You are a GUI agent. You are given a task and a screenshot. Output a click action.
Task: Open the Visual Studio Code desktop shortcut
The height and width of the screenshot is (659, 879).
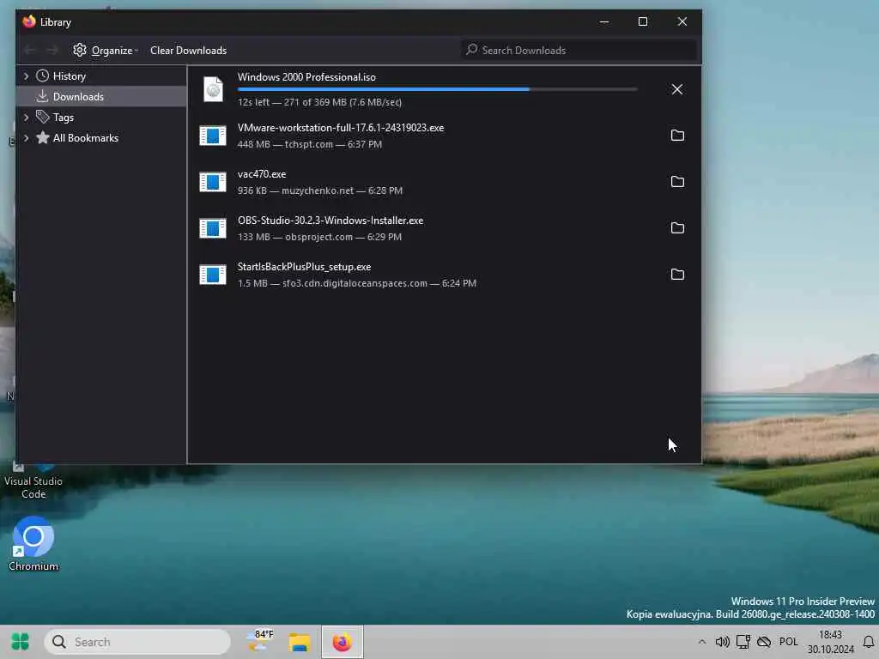point(33,482)
